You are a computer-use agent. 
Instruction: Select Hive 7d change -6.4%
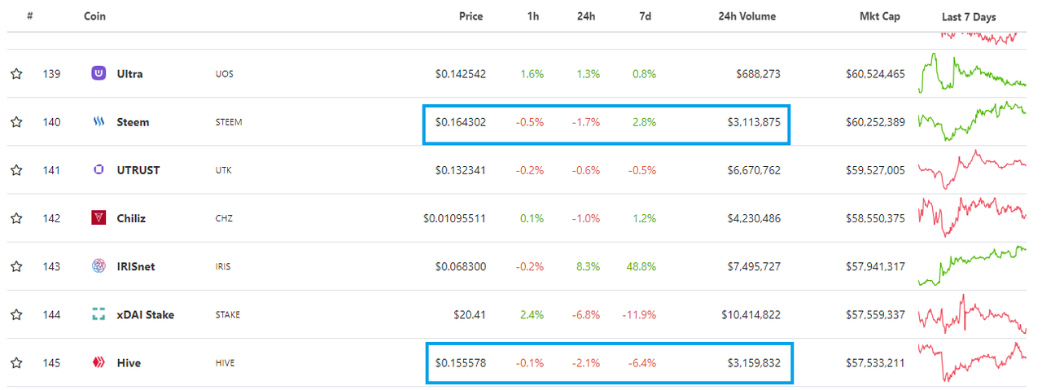pos(641,363)
